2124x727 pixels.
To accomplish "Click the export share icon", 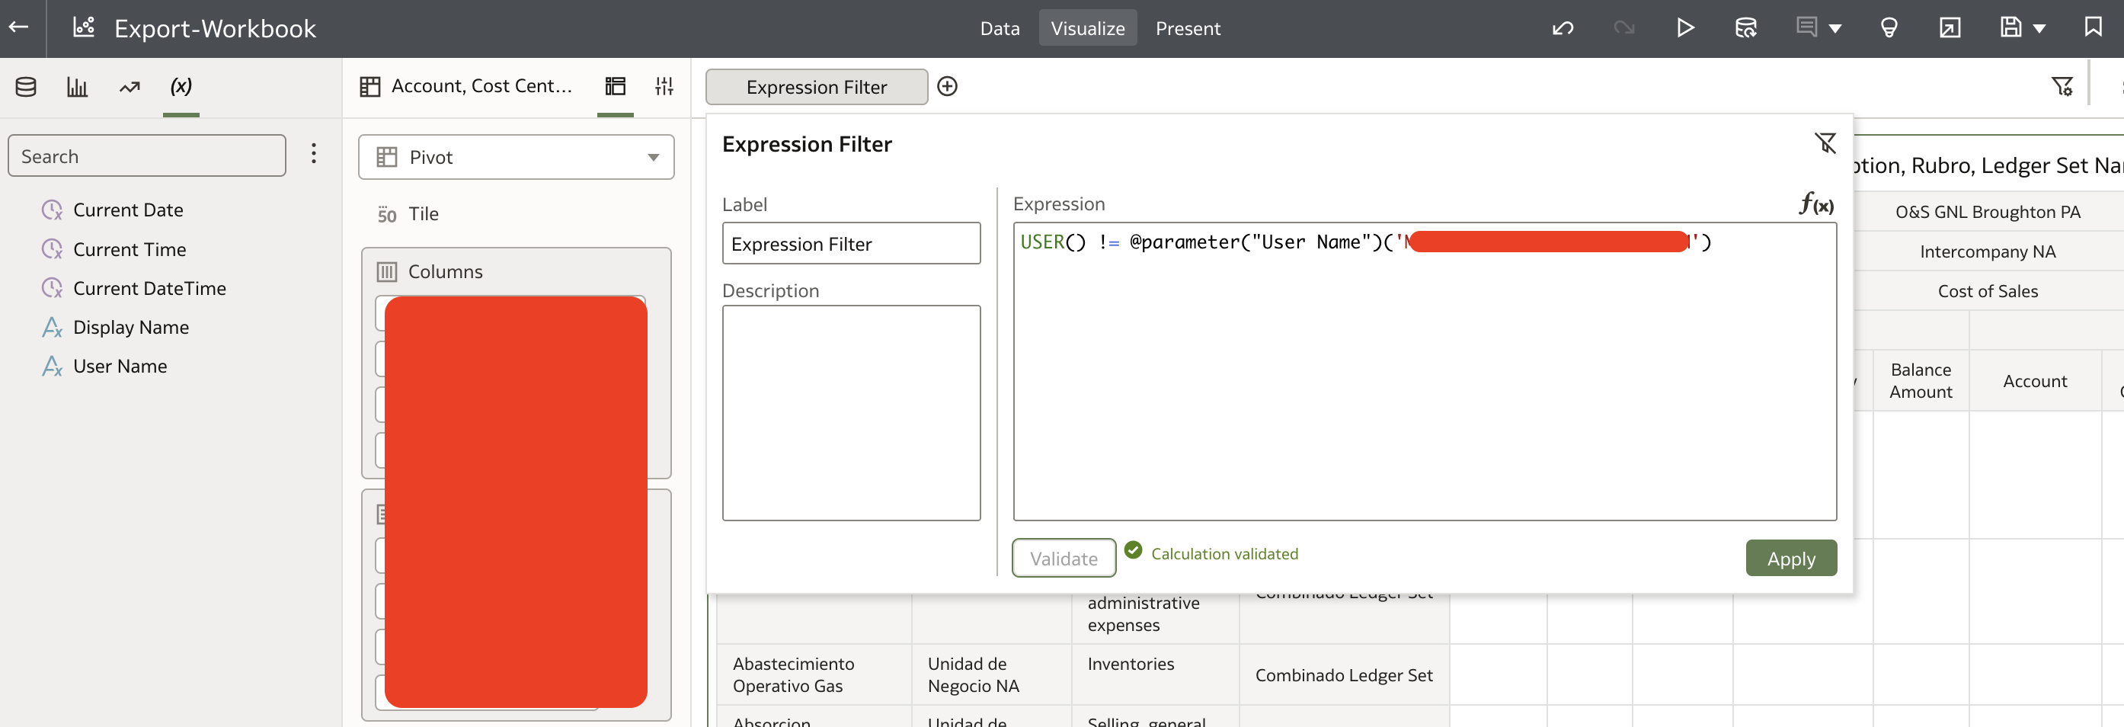I will [1950, 28].
